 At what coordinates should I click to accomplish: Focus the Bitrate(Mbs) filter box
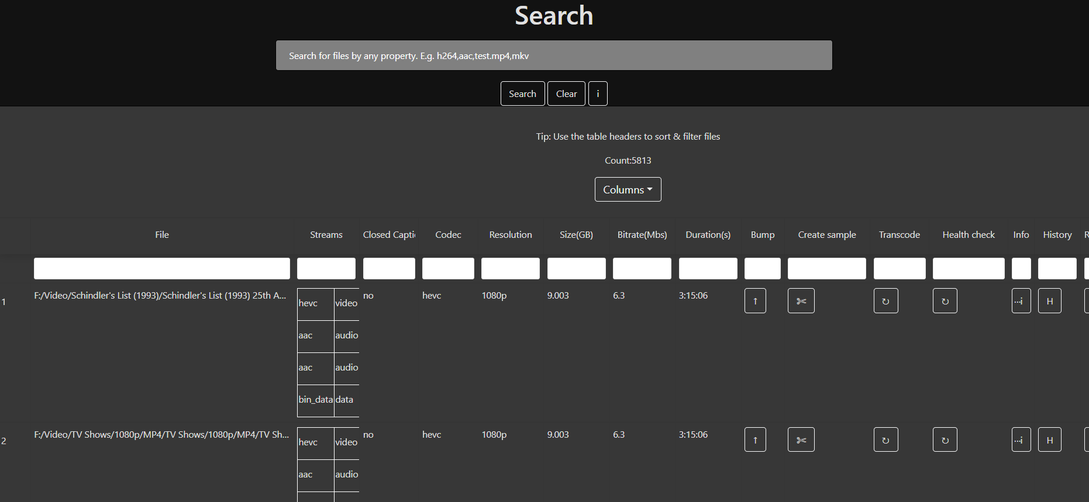pos(642,268)
